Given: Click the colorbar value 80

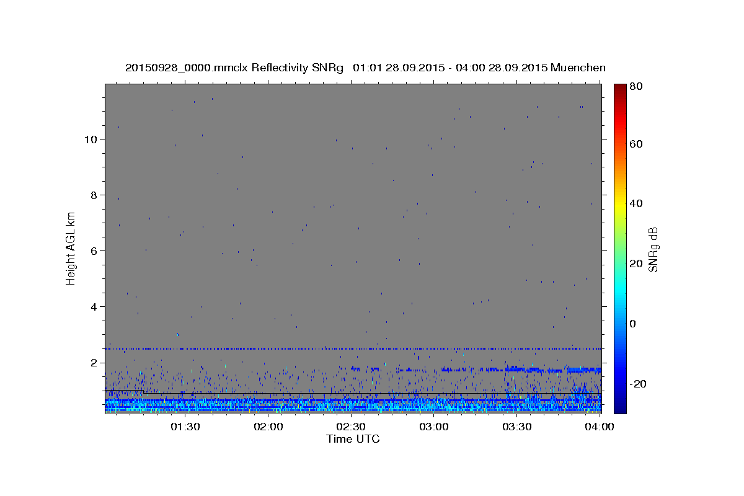Looking at the screenshot, I should 637,87.
